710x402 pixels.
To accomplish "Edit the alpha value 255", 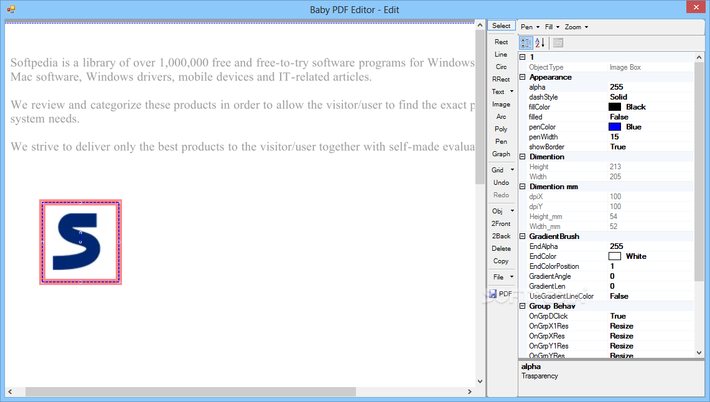I will 616,87.
